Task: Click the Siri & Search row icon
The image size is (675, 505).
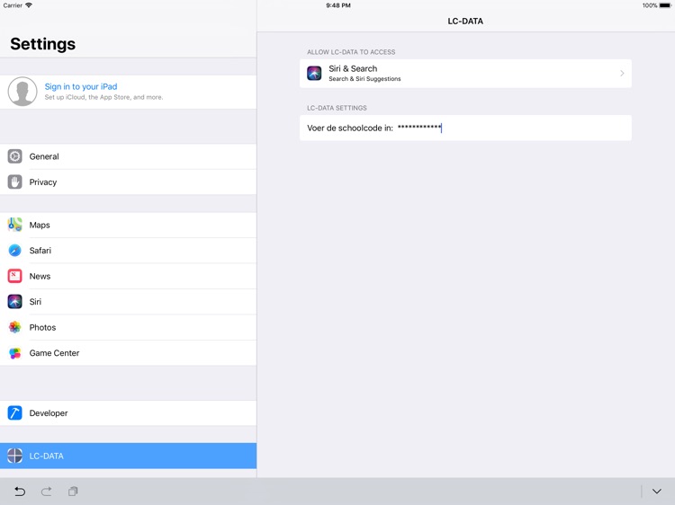Action: click(x=314, y=73)
